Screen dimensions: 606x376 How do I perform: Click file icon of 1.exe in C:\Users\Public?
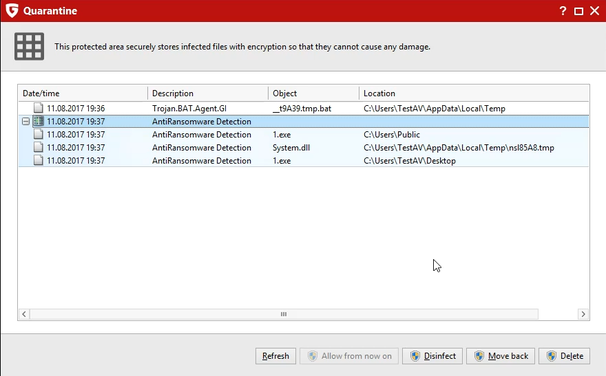(x=39, y=135)
